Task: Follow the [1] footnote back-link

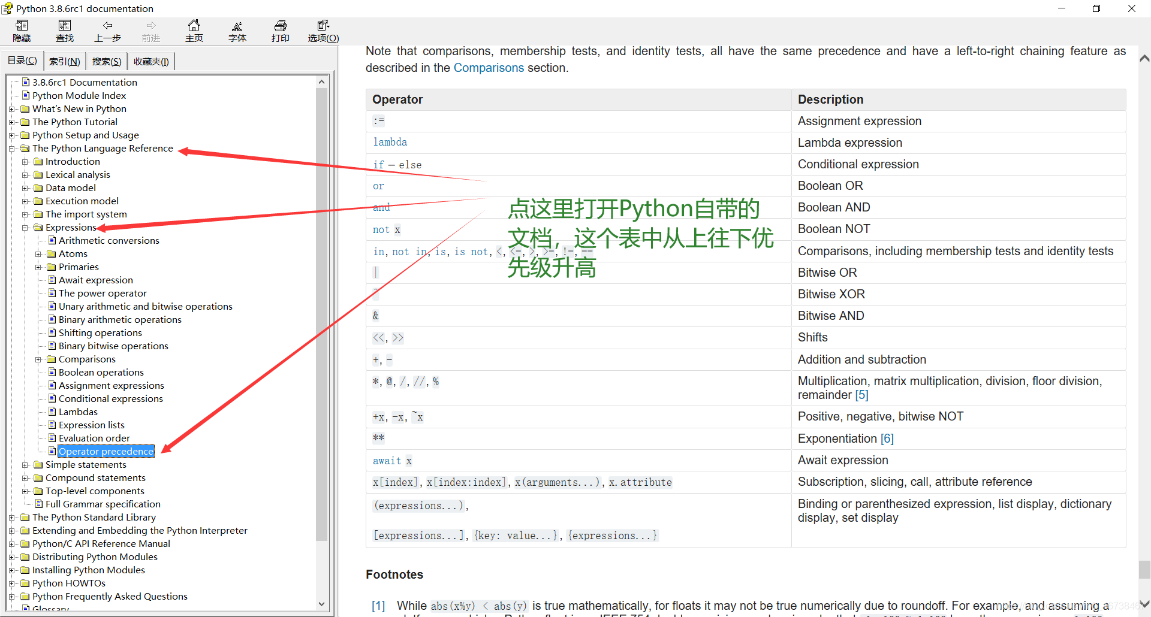Action: 378,606
